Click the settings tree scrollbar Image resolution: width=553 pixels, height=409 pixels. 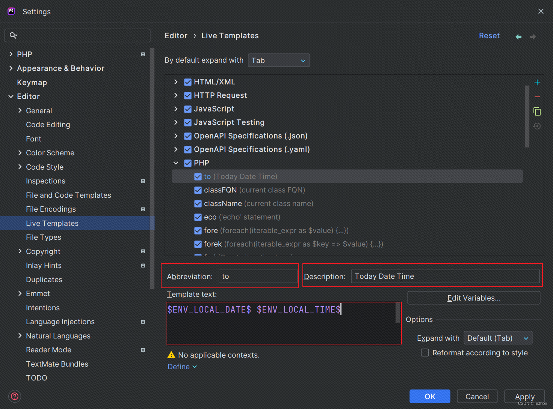152,169
